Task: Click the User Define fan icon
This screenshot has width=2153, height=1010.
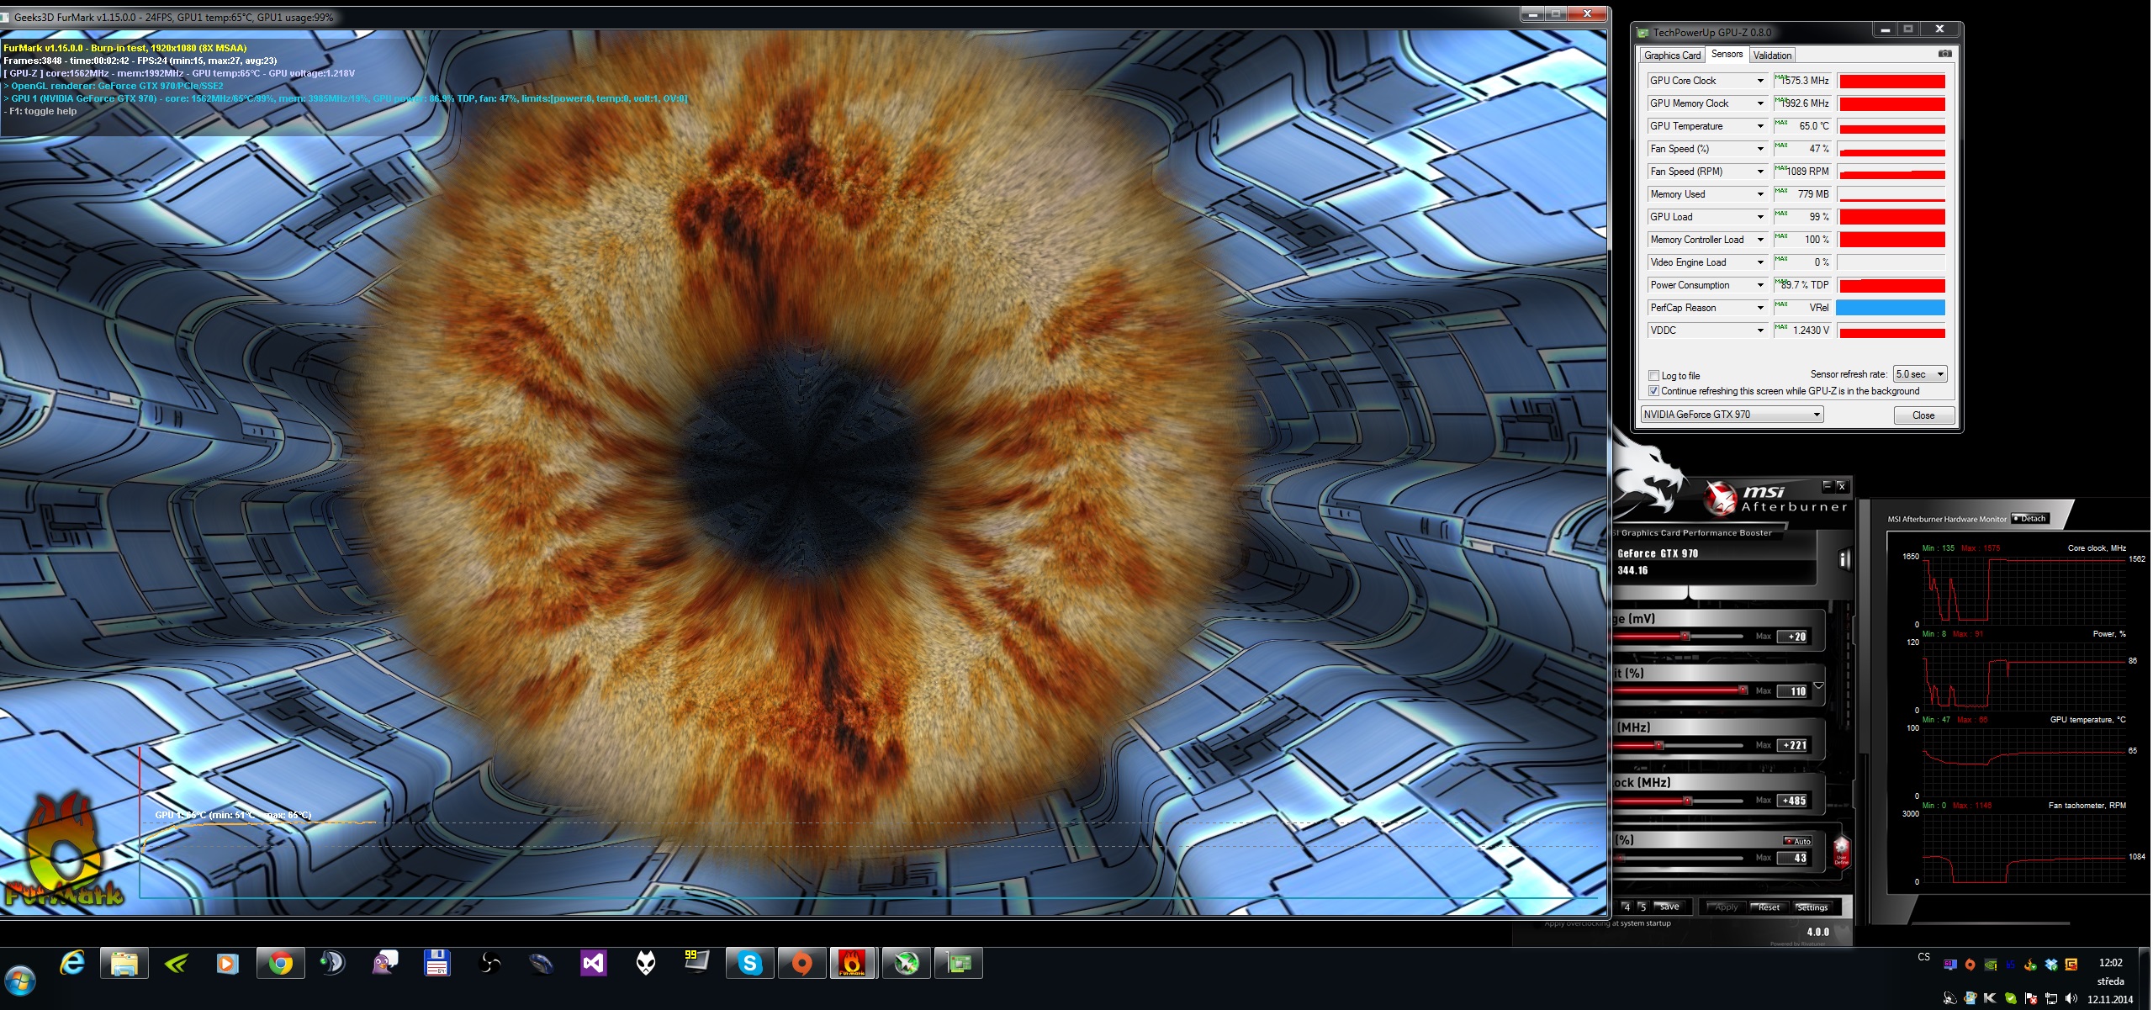Action: tap(1841, 849)
